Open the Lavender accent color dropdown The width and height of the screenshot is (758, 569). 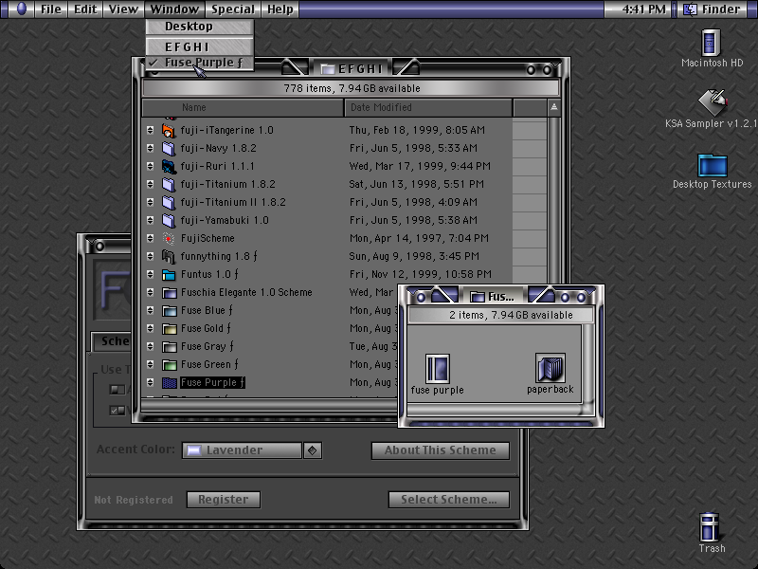click(252, 450)
